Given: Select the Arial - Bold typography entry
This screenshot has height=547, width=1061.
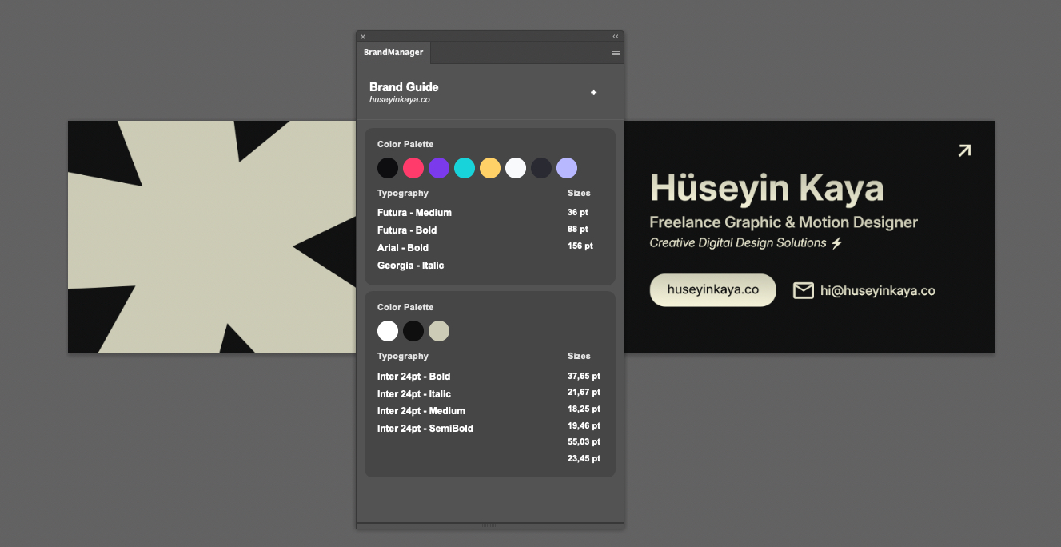Looking at the screenshot, I should click(403, 248).
